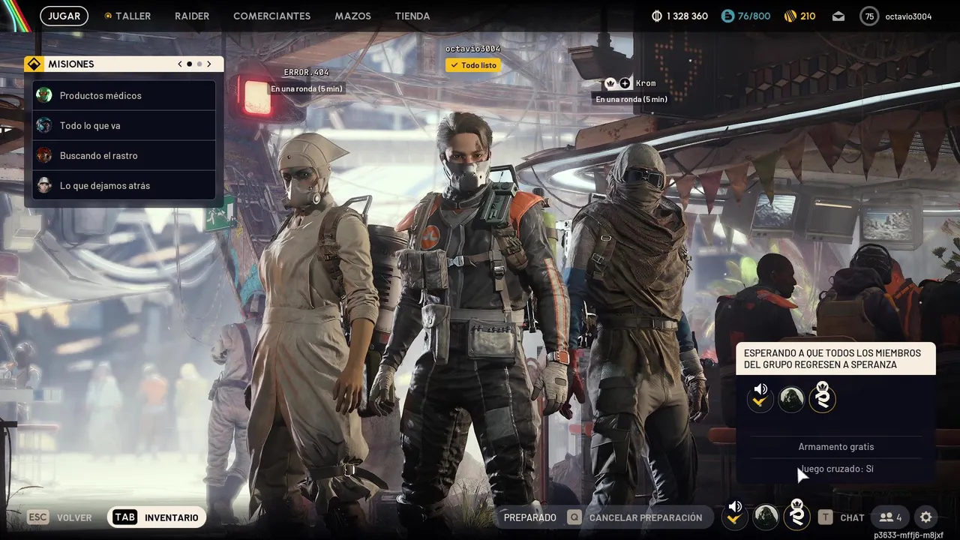This screenshot has height=540, width=960.
Task: Open the Productos médicos mission
Action: tap(124, 95)
